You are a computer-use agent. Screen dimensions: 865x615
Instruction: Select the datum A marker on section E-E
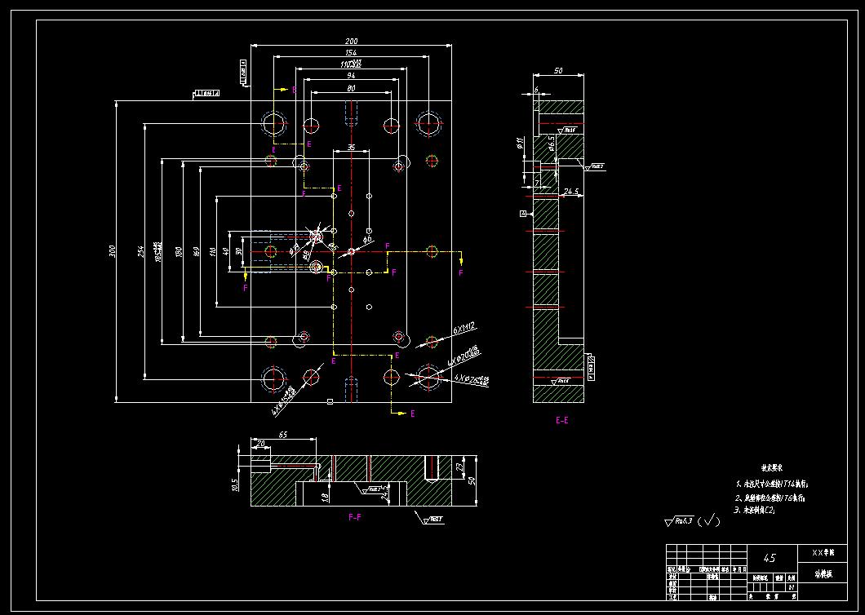point(523,214)
